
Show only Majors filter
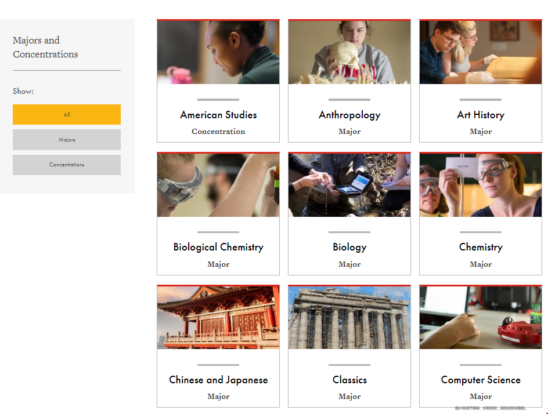67,140
